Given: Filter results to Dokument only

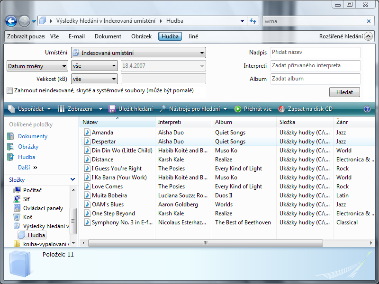Looking at the screenshot, I should (x=108, y=36).
